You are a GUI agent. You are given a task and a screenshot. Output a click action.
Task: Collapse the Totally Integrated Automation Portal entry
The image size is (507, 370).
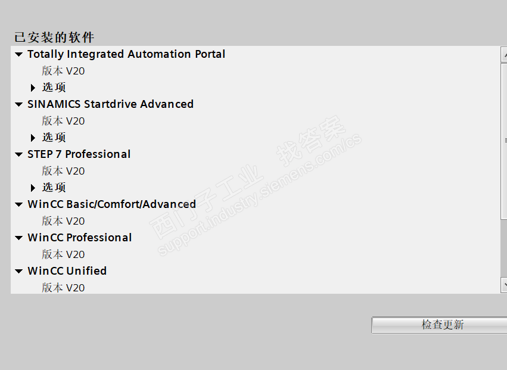point(18,54)
